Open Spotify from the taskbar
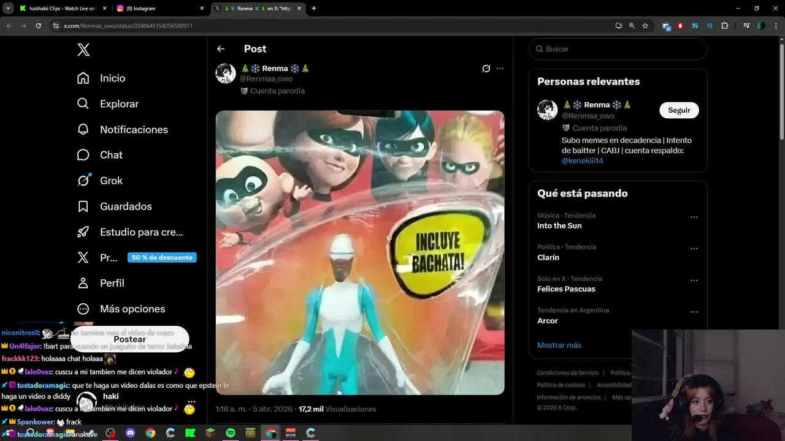This screenshot has width=785, height=441. click(x=231, y=433)
